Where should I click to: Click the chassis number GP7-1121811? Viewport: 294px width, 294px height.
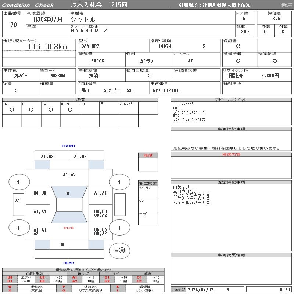coord(167,90)
